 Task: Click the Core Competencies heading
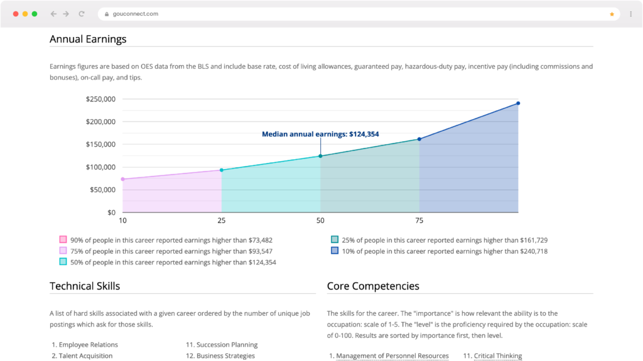click(373, 286)
